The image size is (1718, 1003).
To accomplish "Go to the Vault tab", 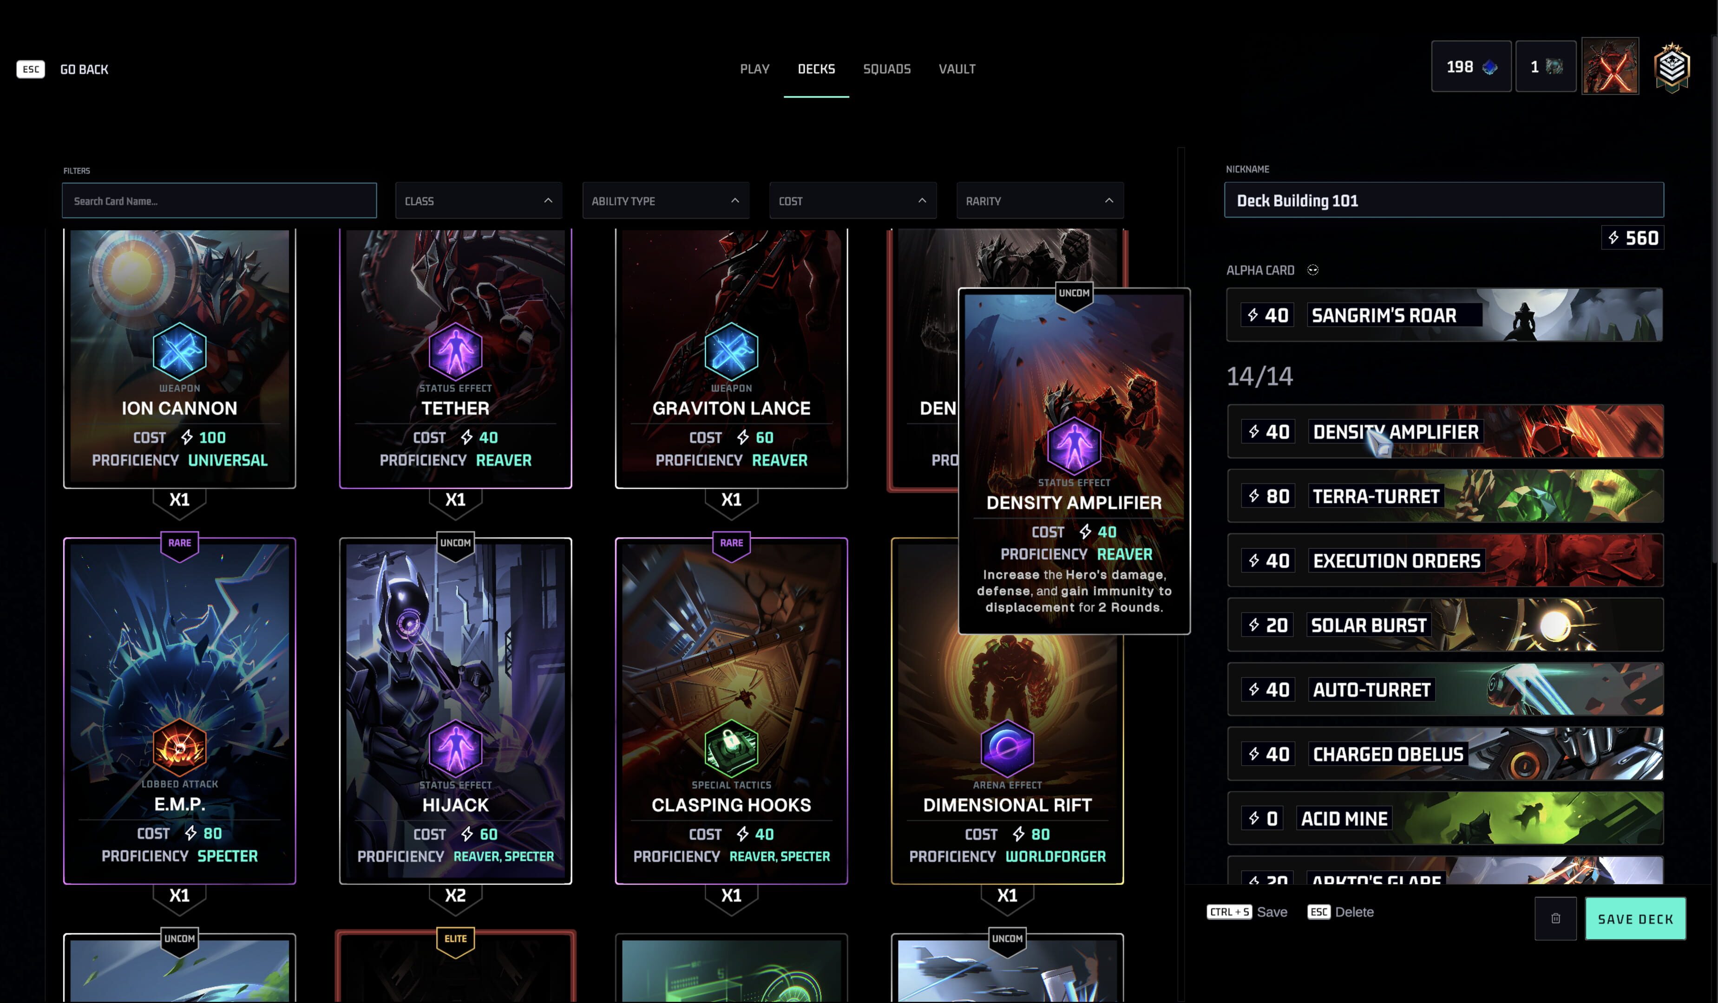I will 957,69.
